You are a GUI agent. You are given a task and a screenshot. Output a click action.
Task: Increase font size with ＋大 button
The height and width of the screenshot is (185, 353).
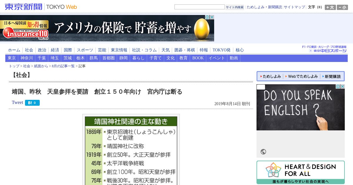330,7
